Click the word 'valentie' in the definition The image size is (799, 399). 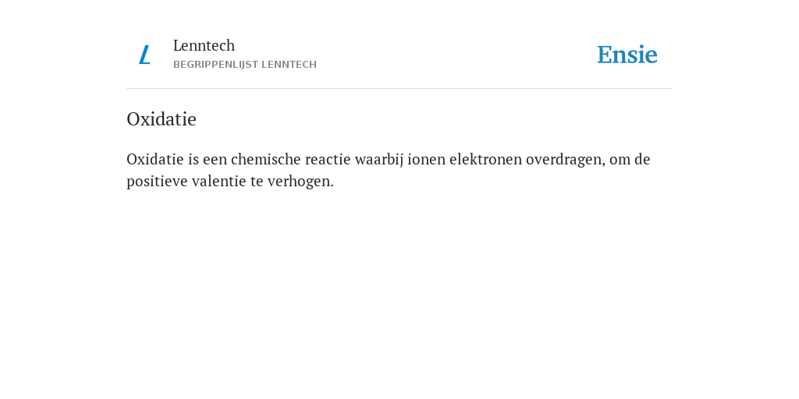pos(219,181)
